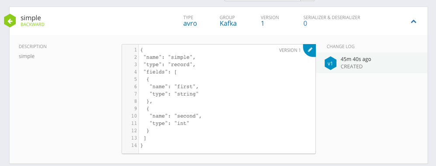
Task: Click the "type": "record" line
Action: pyautogui.click(x=170, y=65)
